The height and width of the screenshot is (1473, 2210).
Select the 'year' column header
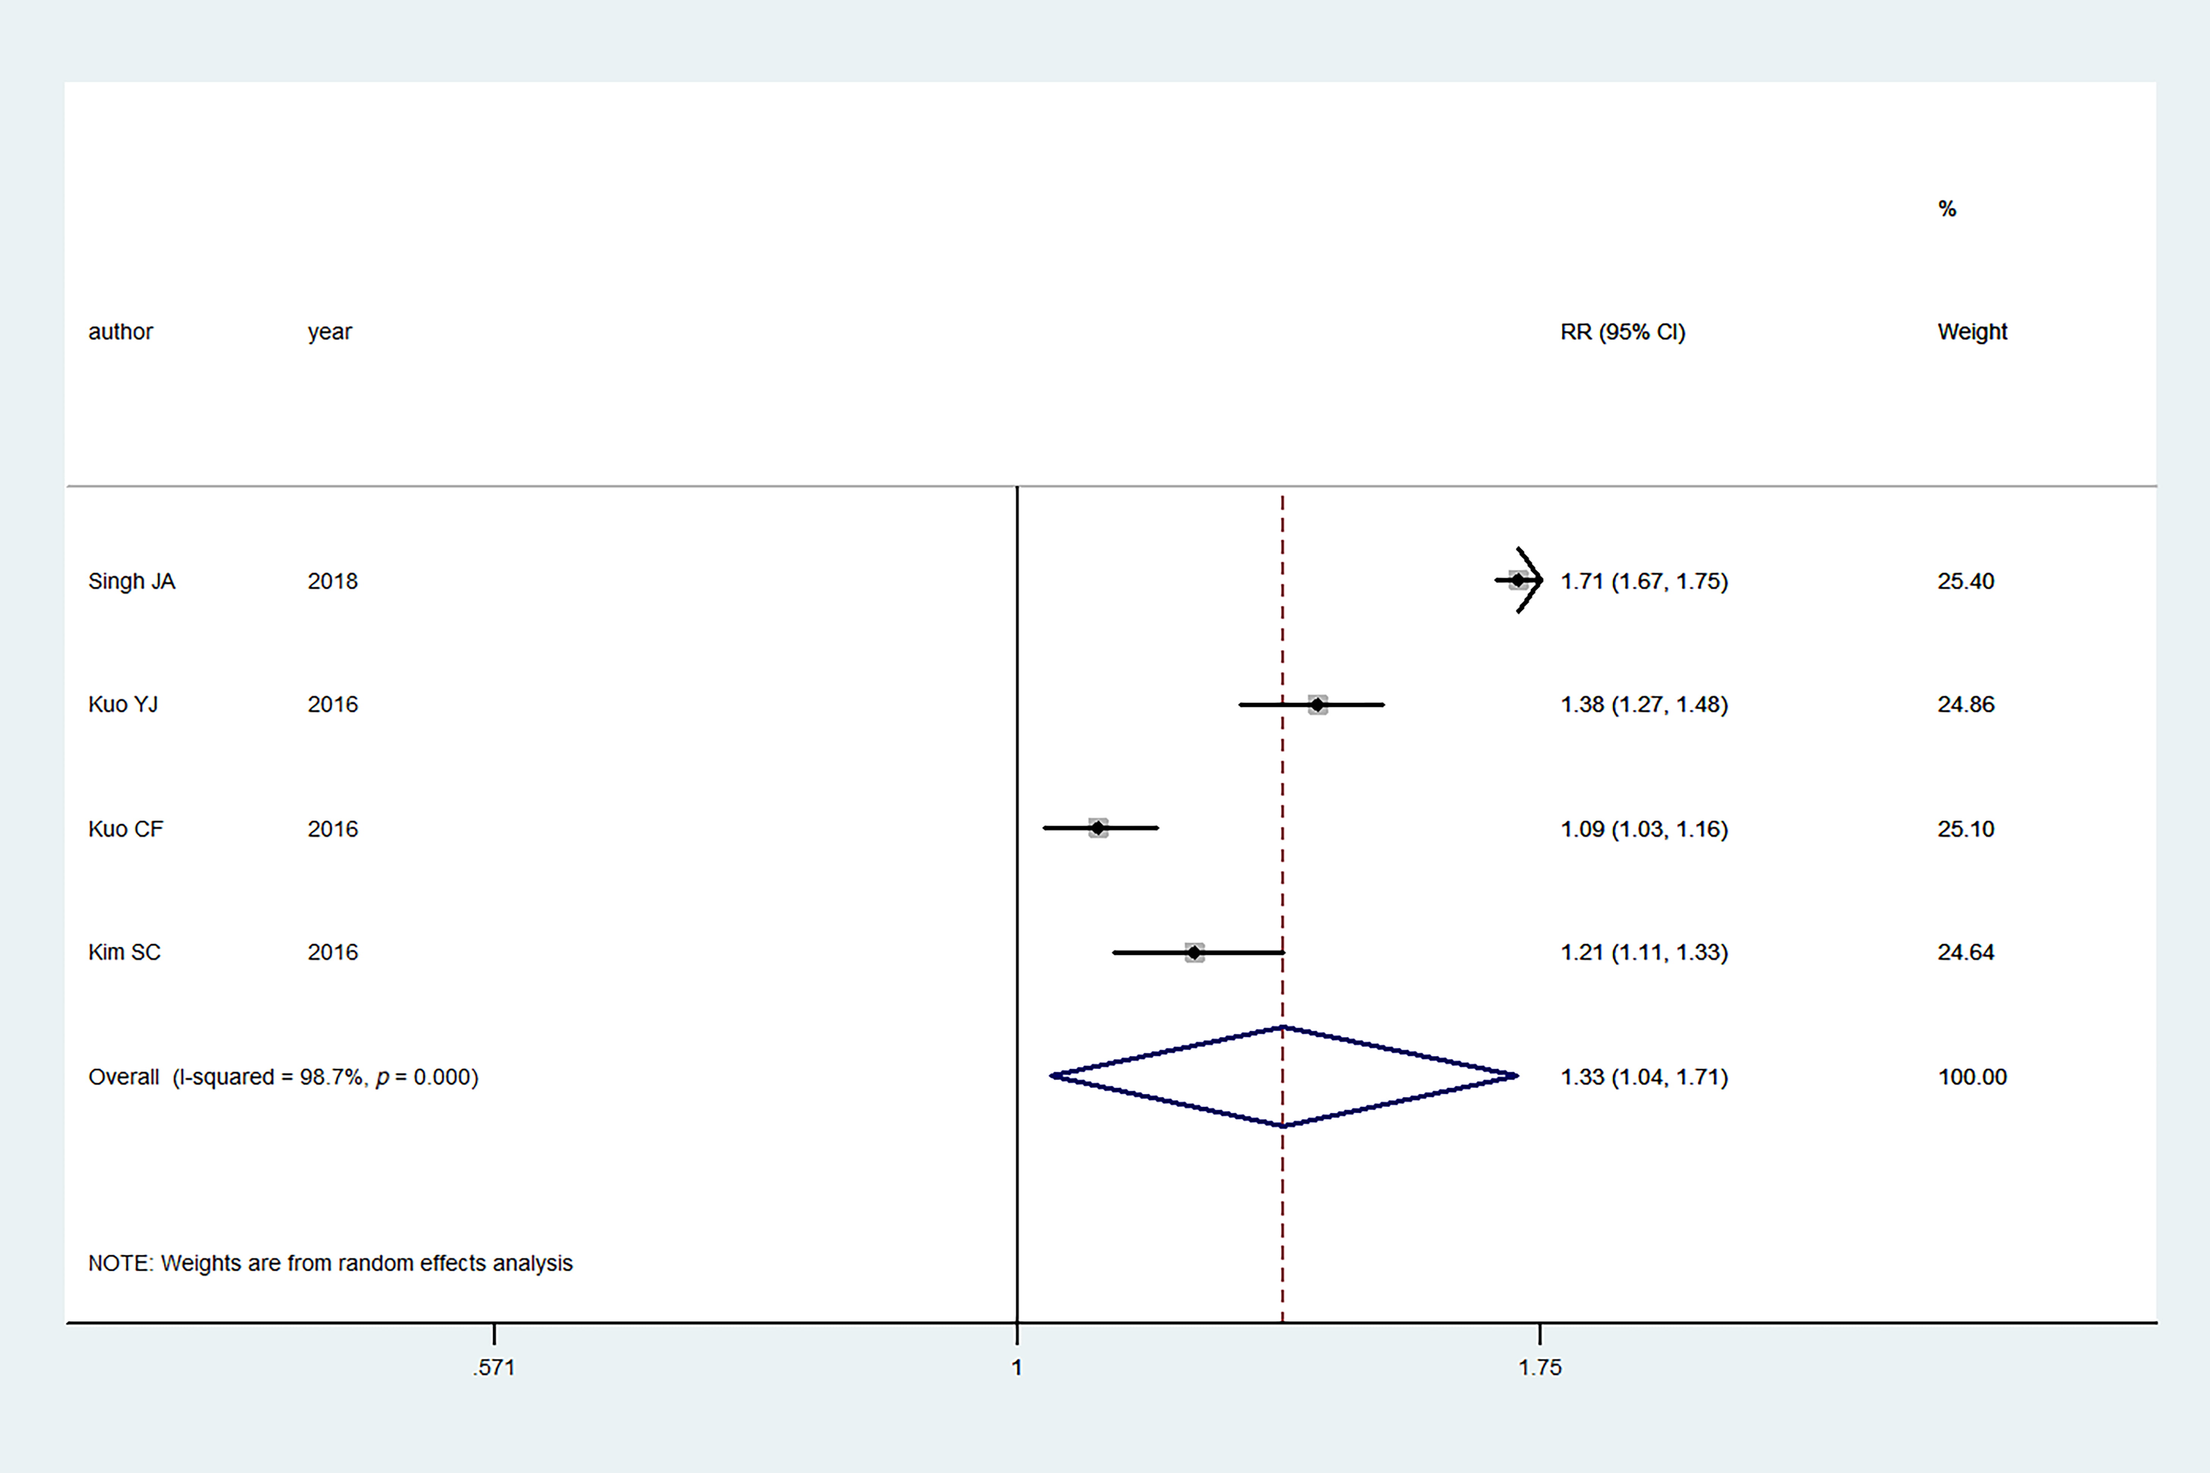pyautogui.click(x=329, y=332)
